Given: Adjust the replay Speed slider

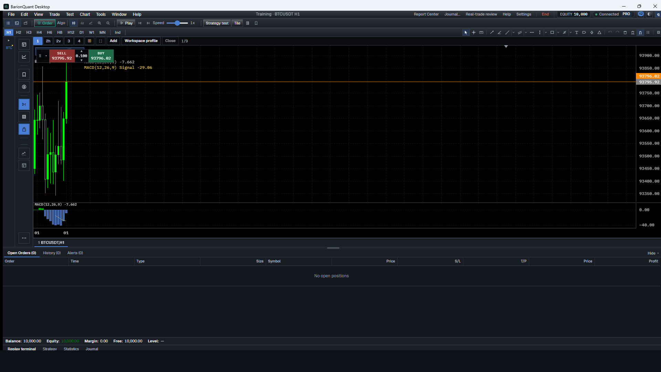Looking at the screenshot, I should (177, 23).
